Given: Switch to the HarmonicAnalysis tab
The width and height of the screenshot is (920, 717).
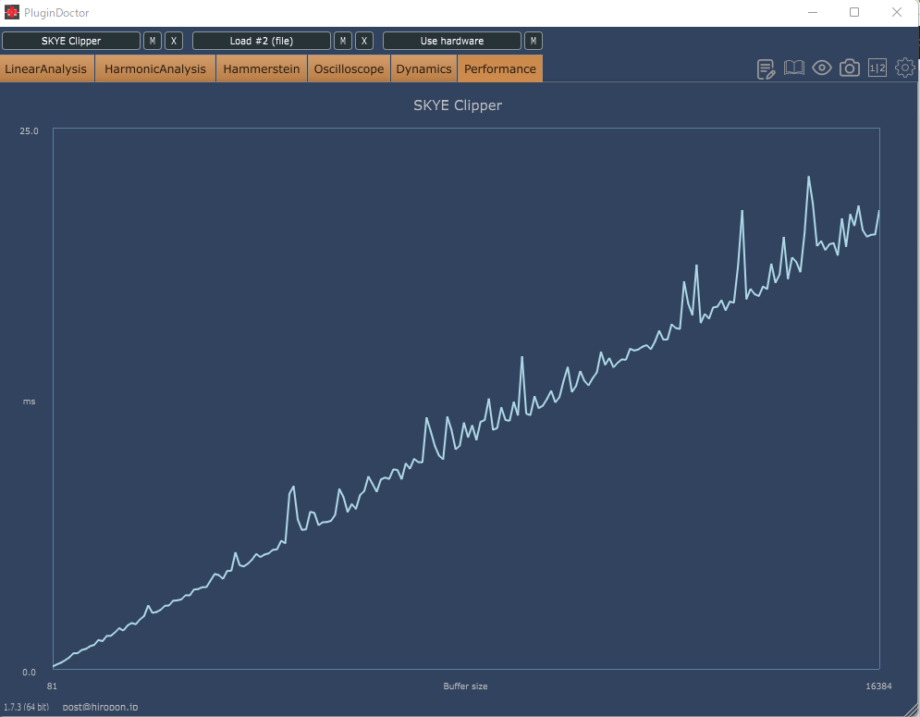Looking at the screenshot, I should pyautogui.click(x=155, y=68).
